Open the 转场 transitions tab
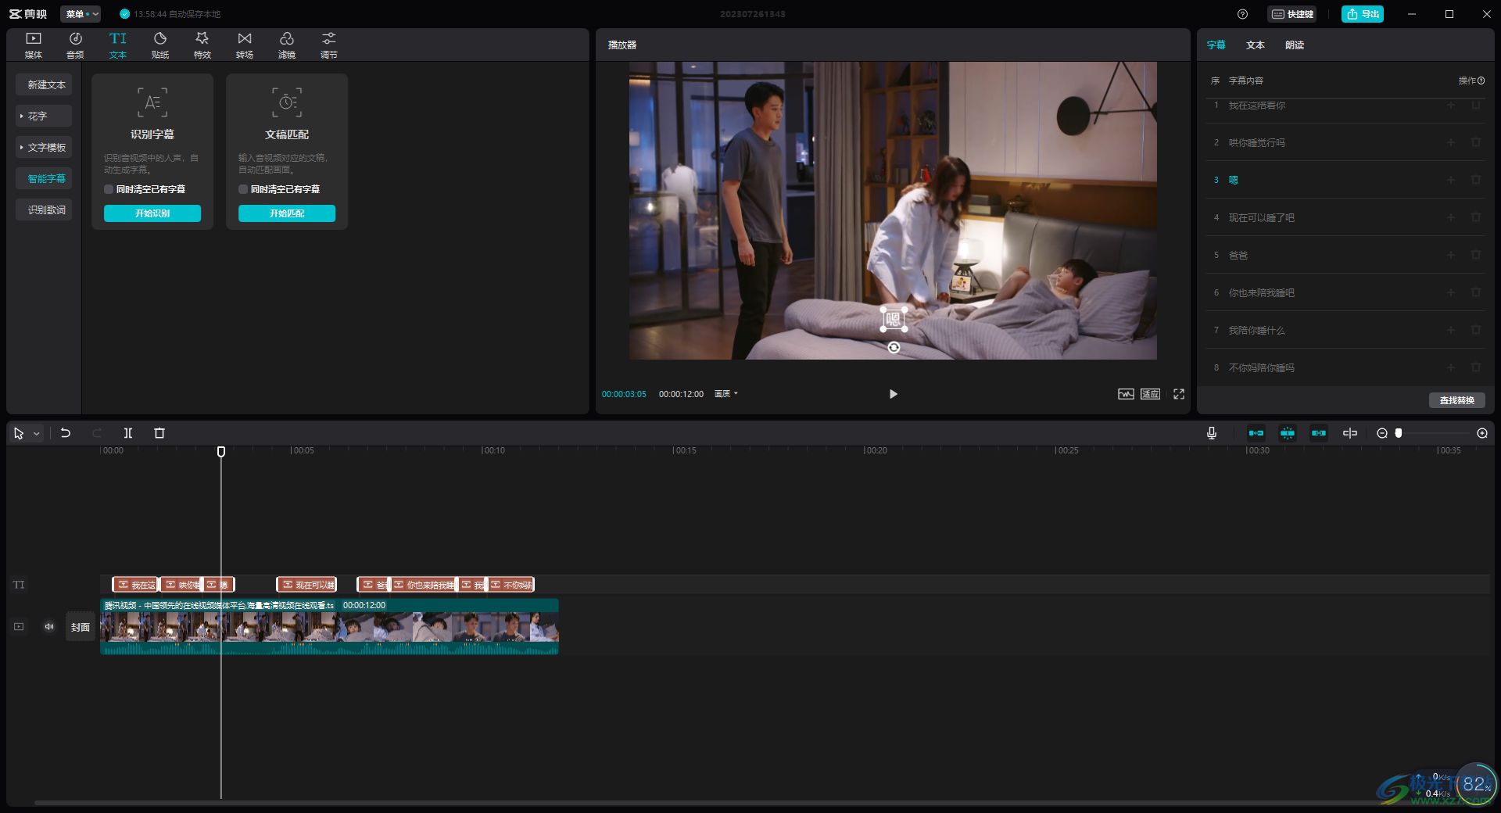The height and width of the screenshot is (813, 1501). (245, 45)
